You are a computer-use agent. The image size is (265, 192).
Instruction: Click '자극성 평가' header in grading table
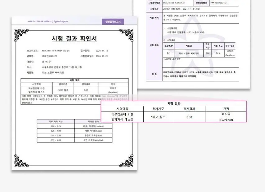pyautogui.click(x=93, y=121)
